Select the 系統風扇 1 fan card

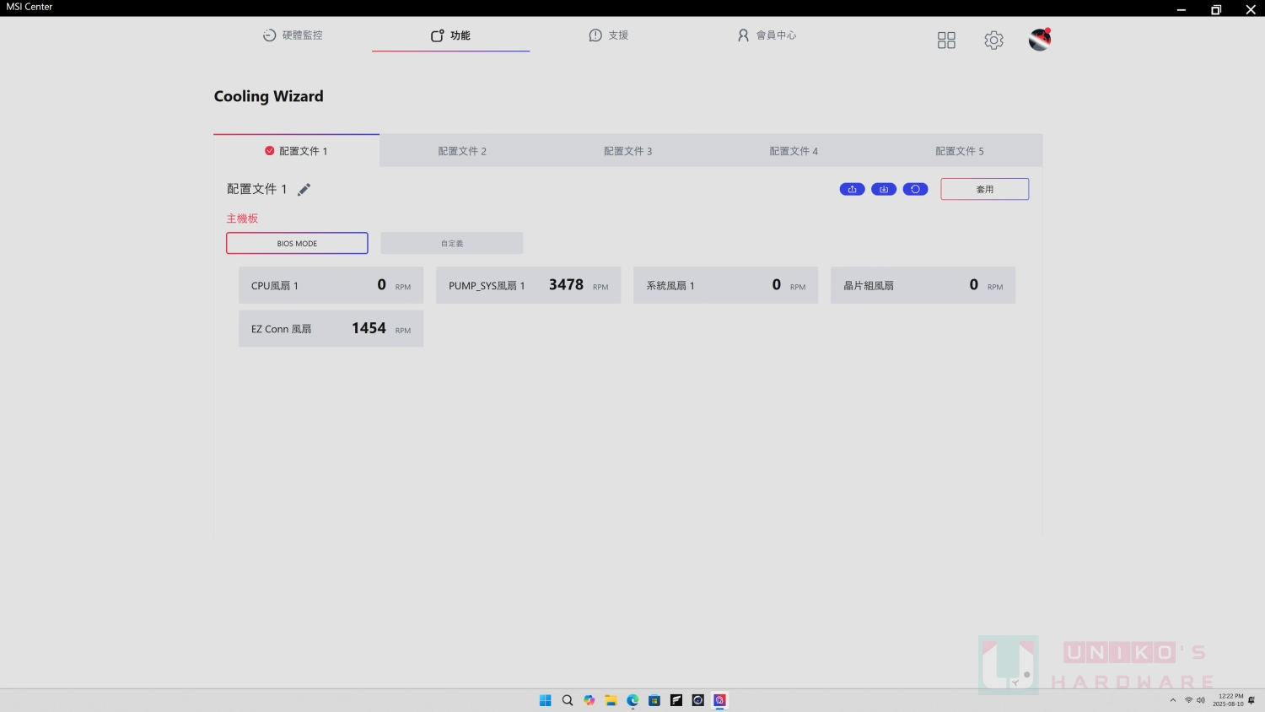725,285
